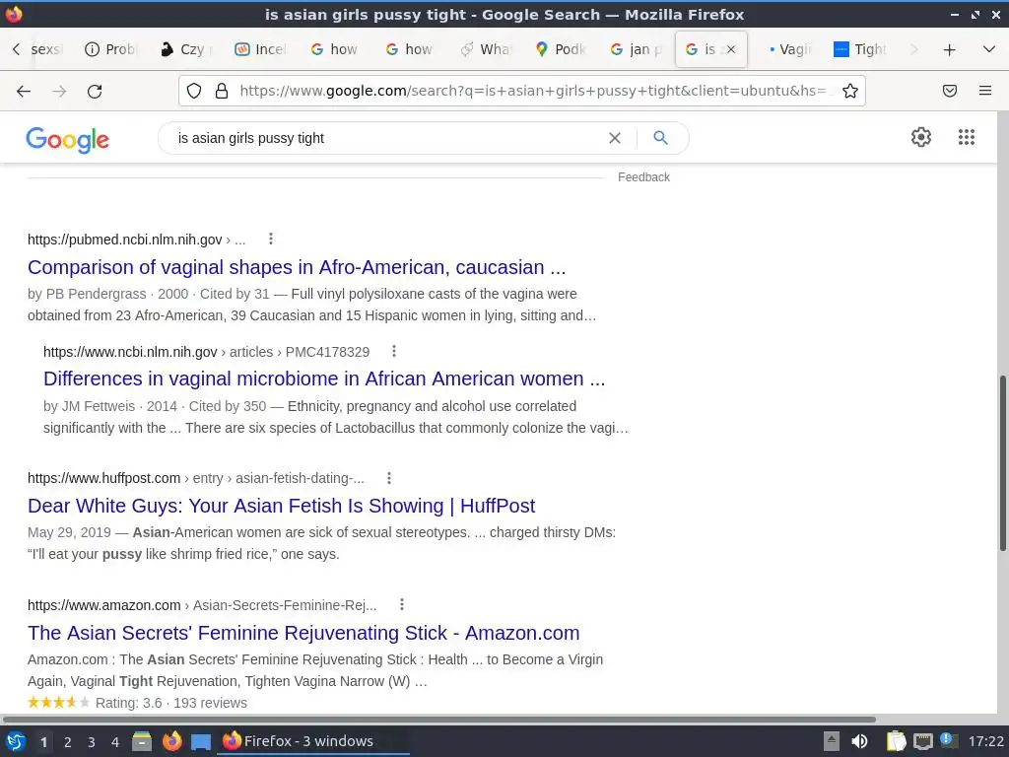Go back with the browser back arrow

(24, 92)
